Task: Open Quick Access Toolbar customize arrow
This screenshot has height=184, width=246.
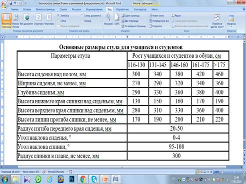Action: [26, 3]
